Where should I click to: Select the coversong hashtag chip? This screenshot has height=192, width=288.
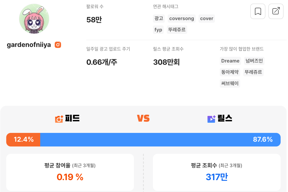click(182, 19)
